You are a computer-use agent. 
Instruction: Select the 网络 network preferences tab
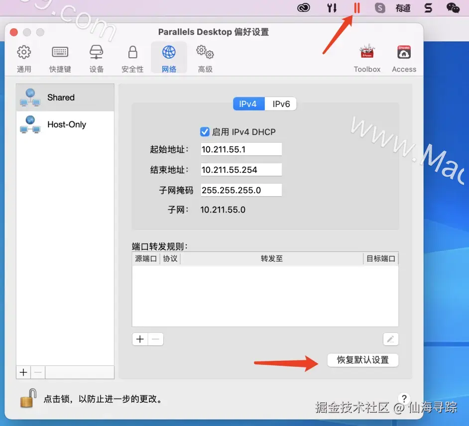click(169, 58)
